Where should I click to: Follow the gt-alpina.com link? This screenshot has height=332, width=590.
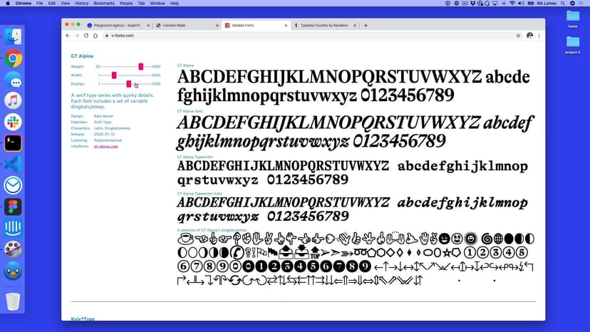[105, 146]
